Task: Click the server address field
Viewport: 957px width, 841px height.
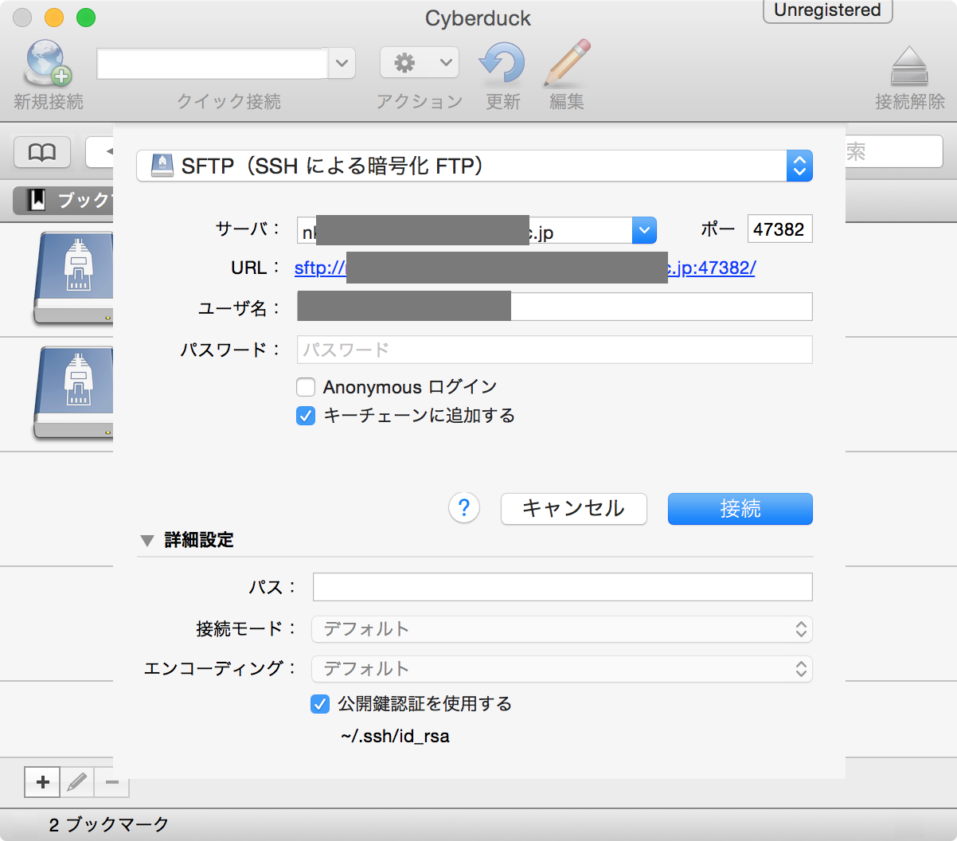Action: pyautogui.click(x=465, y=230)
